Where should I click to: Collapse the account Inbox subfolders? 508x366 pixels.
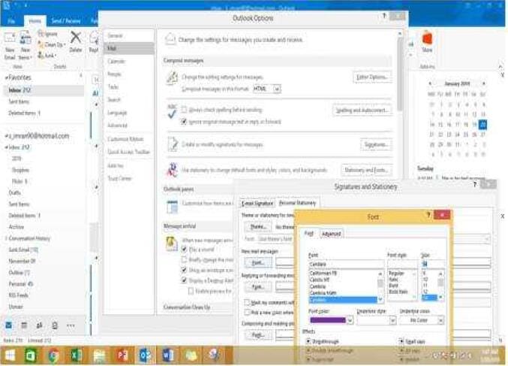7,147
